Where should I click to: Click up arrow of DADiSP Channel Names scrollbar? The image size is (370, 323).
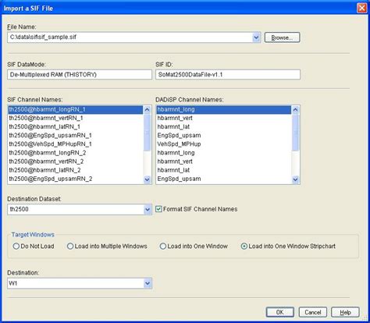click(x=295, y=110)
